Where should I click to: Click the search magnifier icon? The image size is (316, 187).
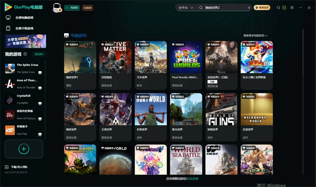(x=201, y=8)
